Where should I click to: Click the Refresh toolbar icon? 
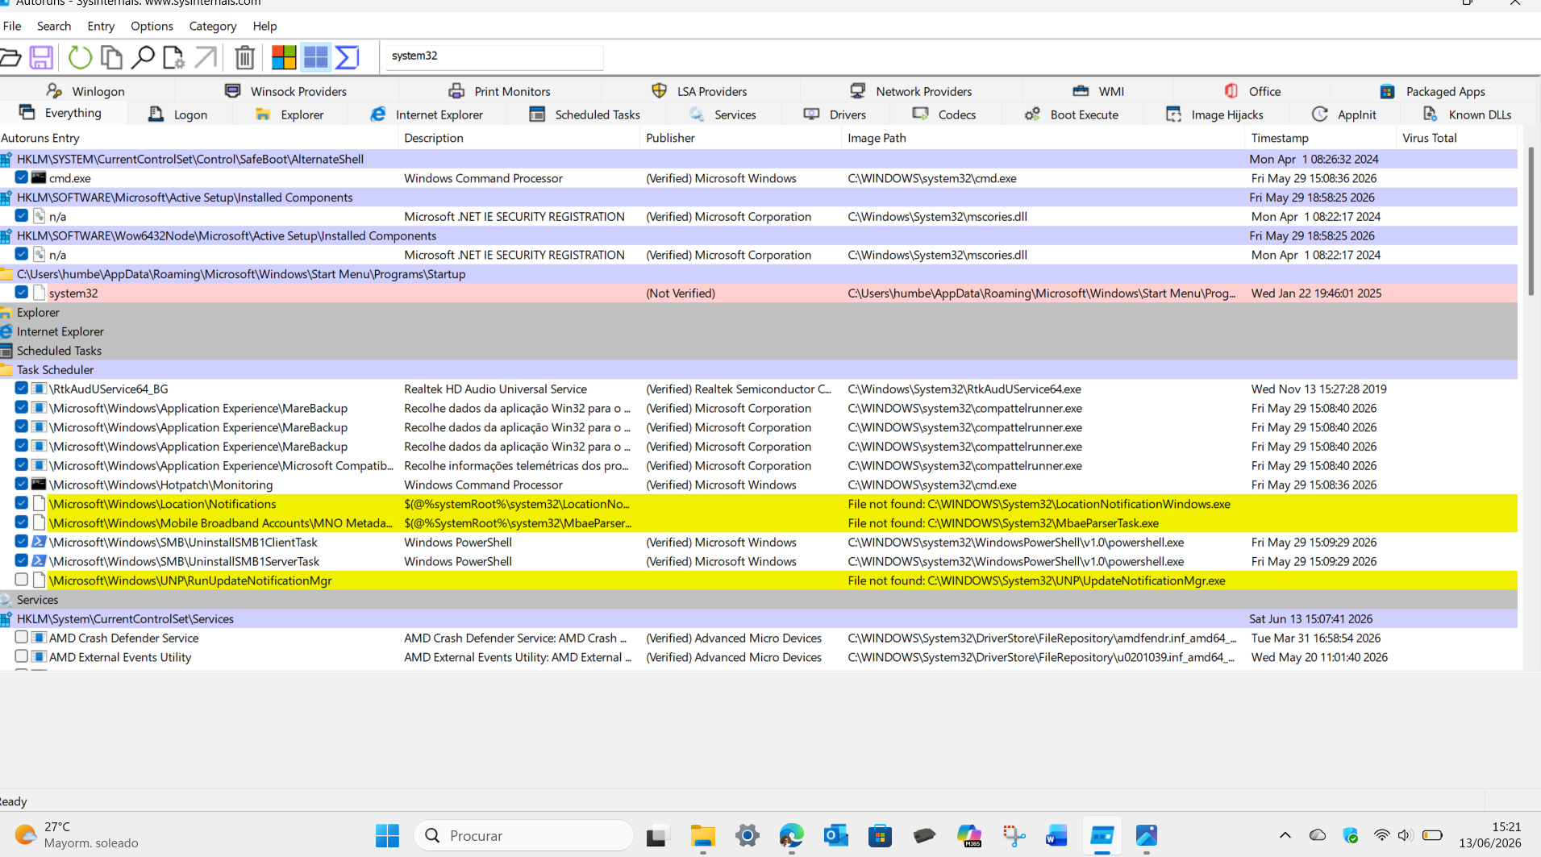(79, 57)
